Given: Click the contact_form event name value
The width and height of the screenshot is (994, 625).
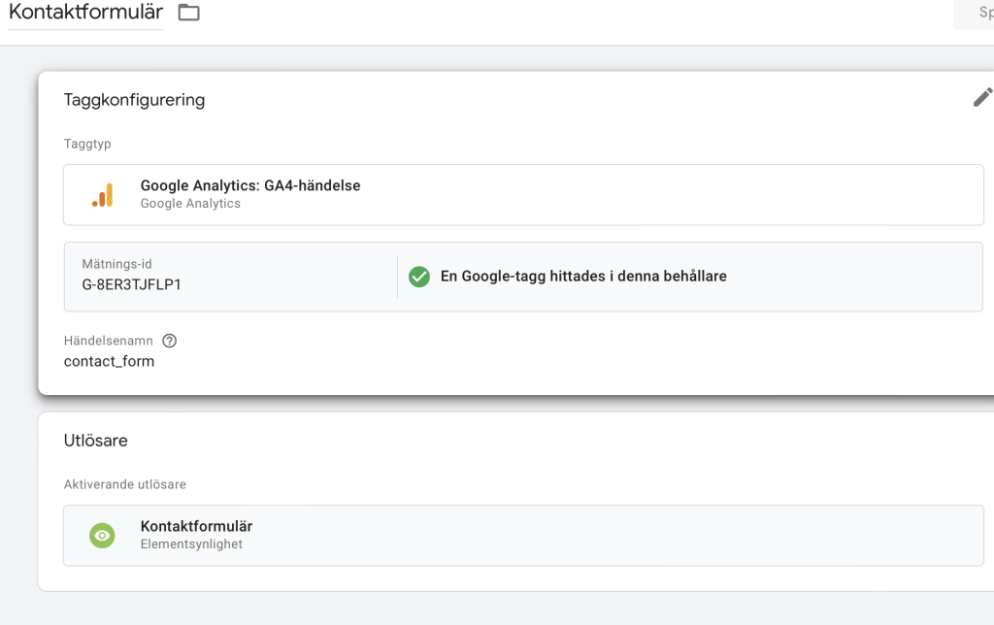Looking at the screenshot, I should (x=109, y=361).
